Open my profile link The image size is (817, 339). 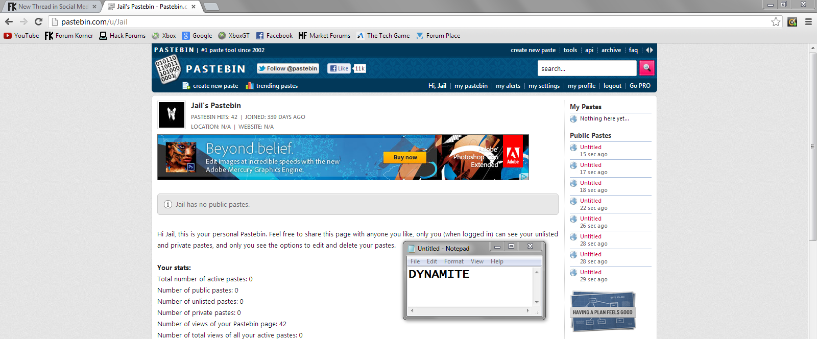[582, 86]
